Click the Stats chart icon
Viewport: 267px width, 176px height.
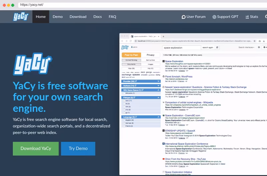tap(247, 17)
